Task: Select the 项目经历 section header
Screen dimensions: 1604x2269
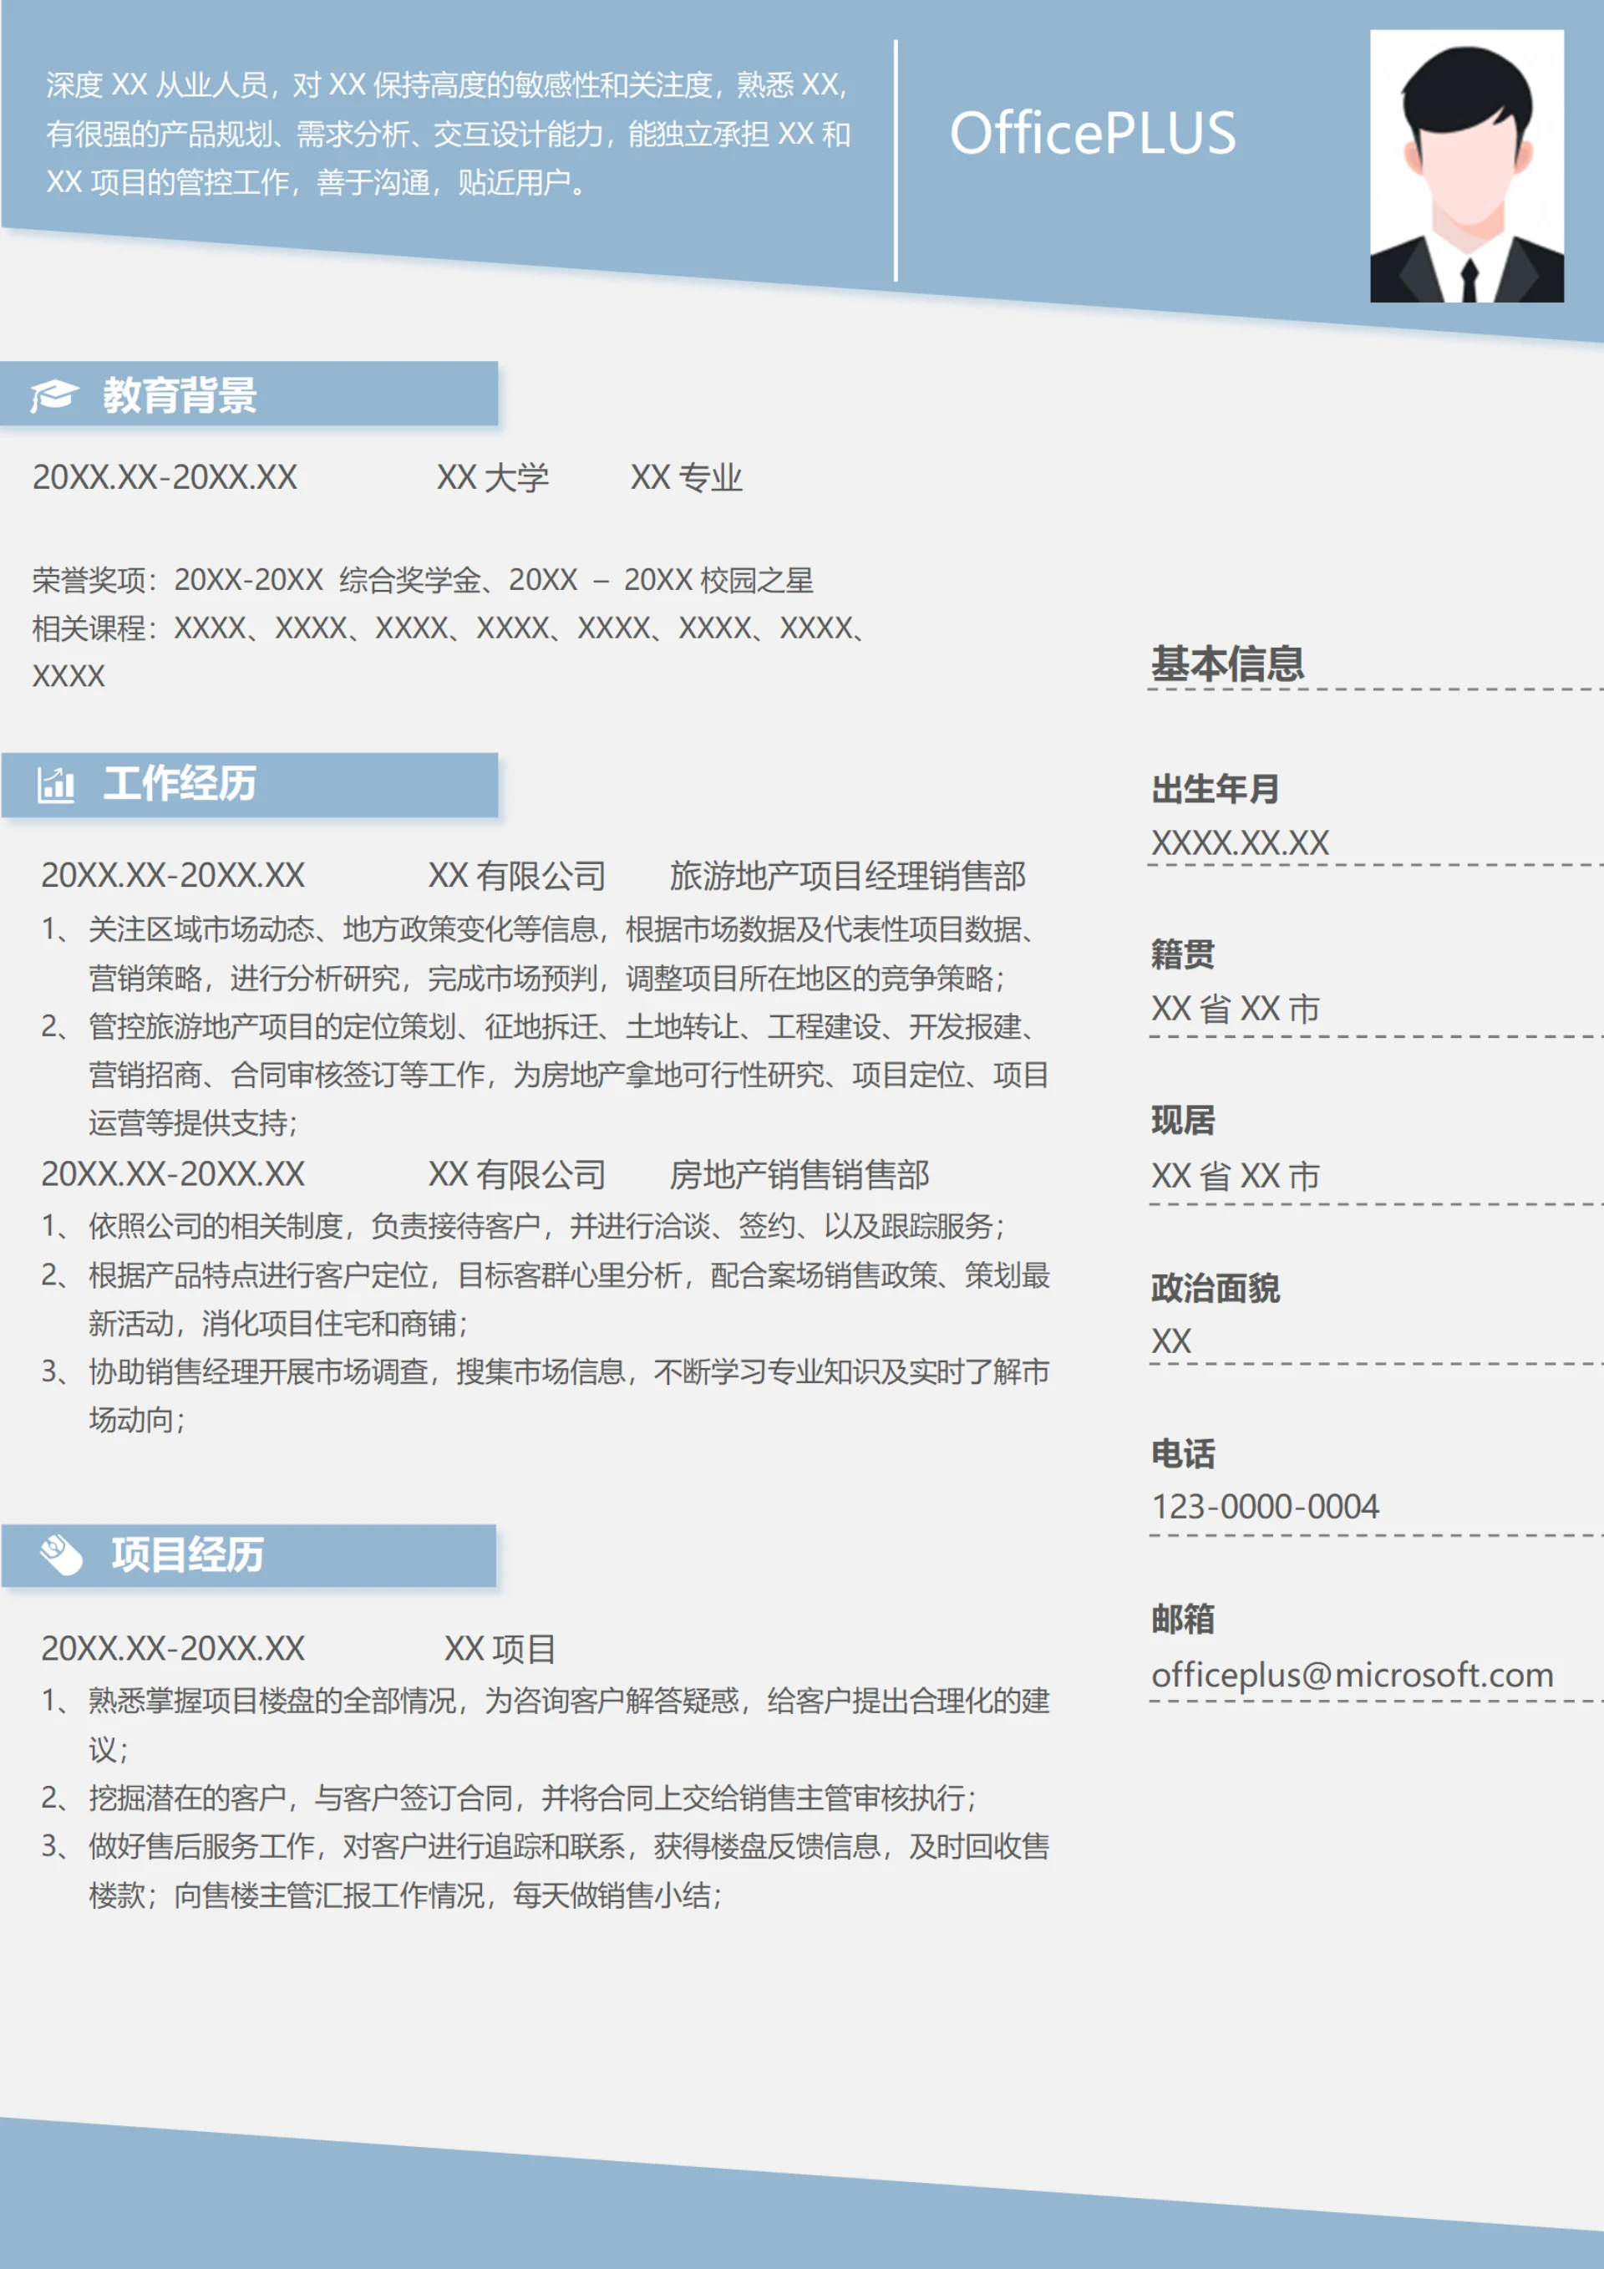Action: [x=188, y=1554]
